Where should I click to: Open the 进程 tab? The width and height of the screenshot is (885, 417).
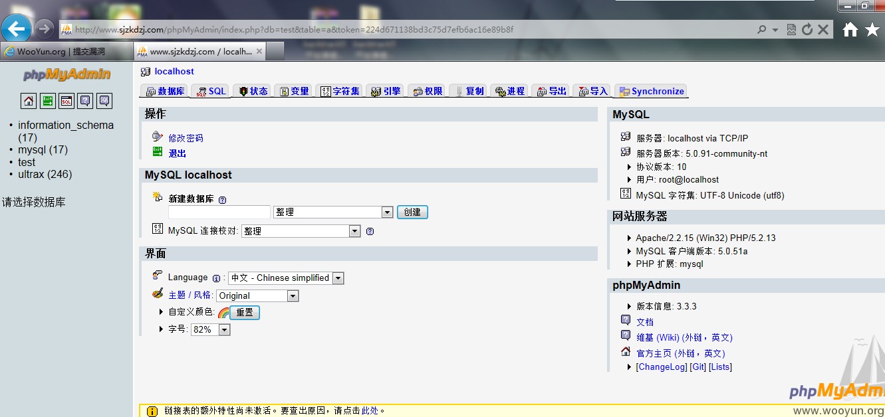point(510,92)
